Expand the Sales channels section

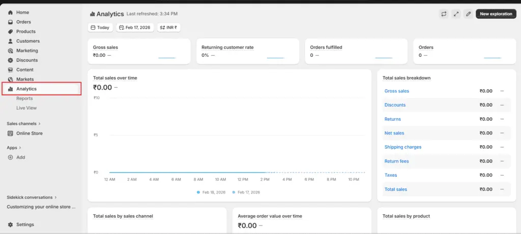coord(23,124)
